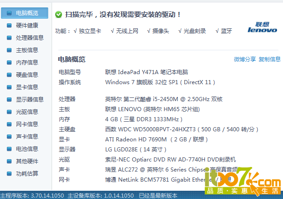The image size is (283, 199).
Task: Click the icon beside 电脑概览
Action: point(9,13)
